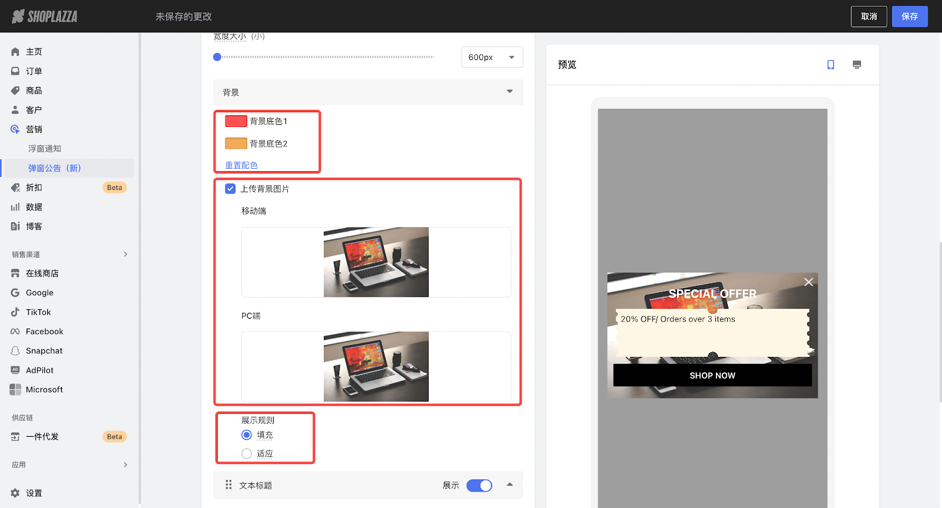Viewport: 942px width, 508px height.
Task: Click the 重置配色 link
Action: (241, 165)
